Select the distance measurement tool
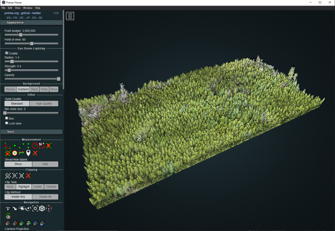335x231 pixels. tap(22, 145)
